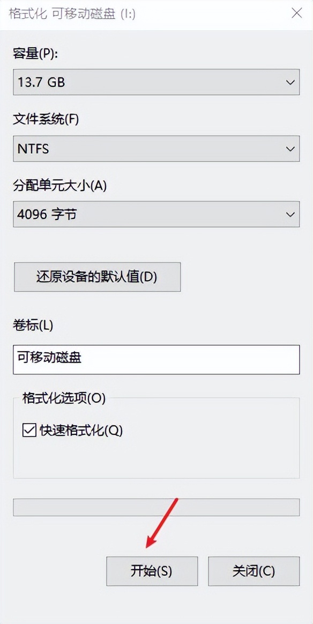Click the allocation unit dropdown arrow icon
Viewport: 313px width, 624px height.
[290, 214]
